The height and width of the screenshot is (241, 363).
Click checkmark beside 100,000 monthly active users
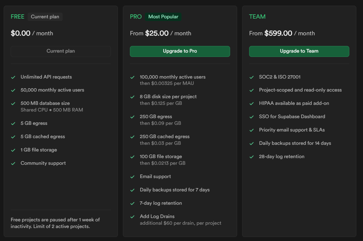tap(133, 77)
